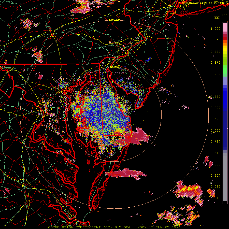
Task: Select the 0.627 scale value
Action: tap(216, 108)
